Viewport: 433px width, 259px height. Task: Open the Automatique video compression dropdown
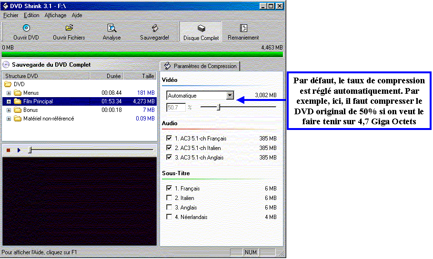pos(230,96)
